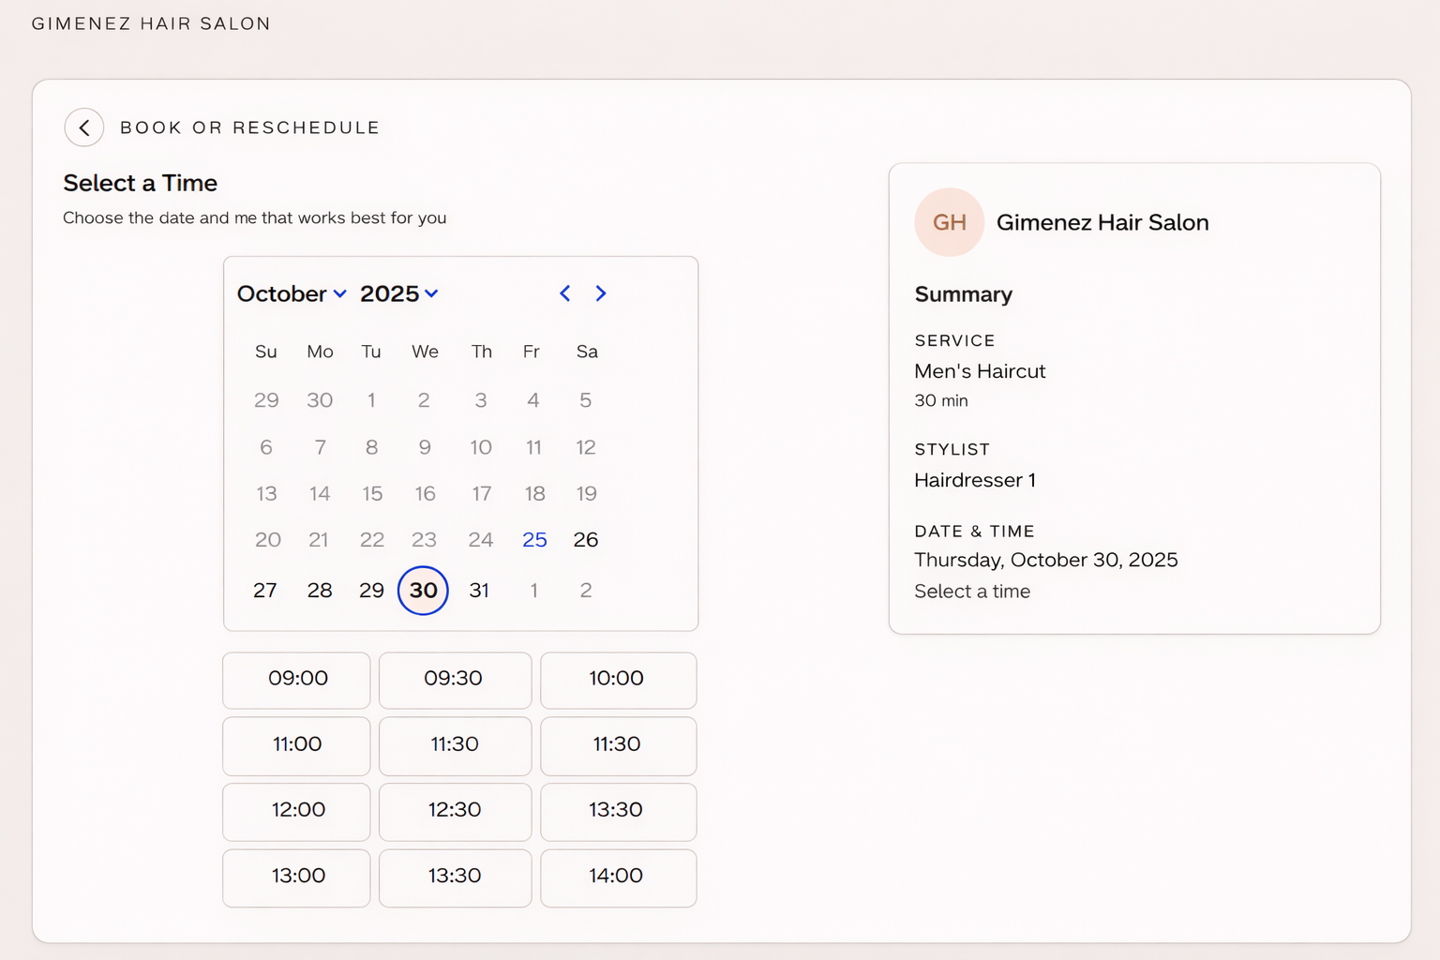This screenshot has width=1440, height=960.
Task: Choose the 11:00 appointment time
Action: pos(296,745)
